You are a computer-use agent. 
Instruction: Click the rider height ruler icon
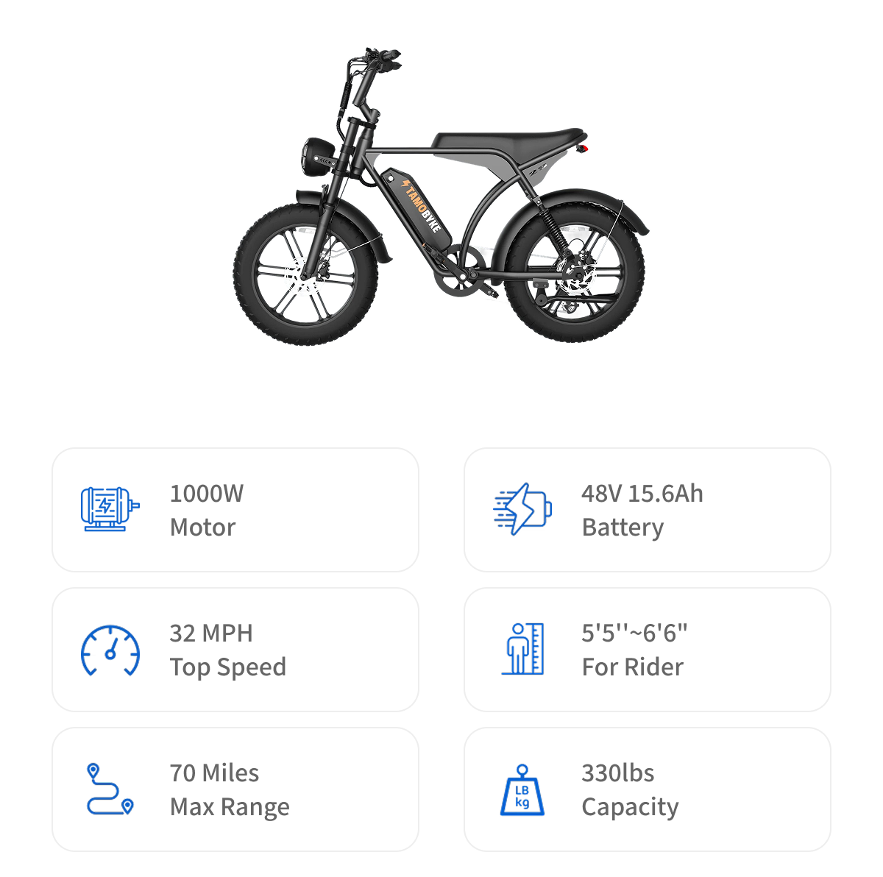(x=523, y=649)
